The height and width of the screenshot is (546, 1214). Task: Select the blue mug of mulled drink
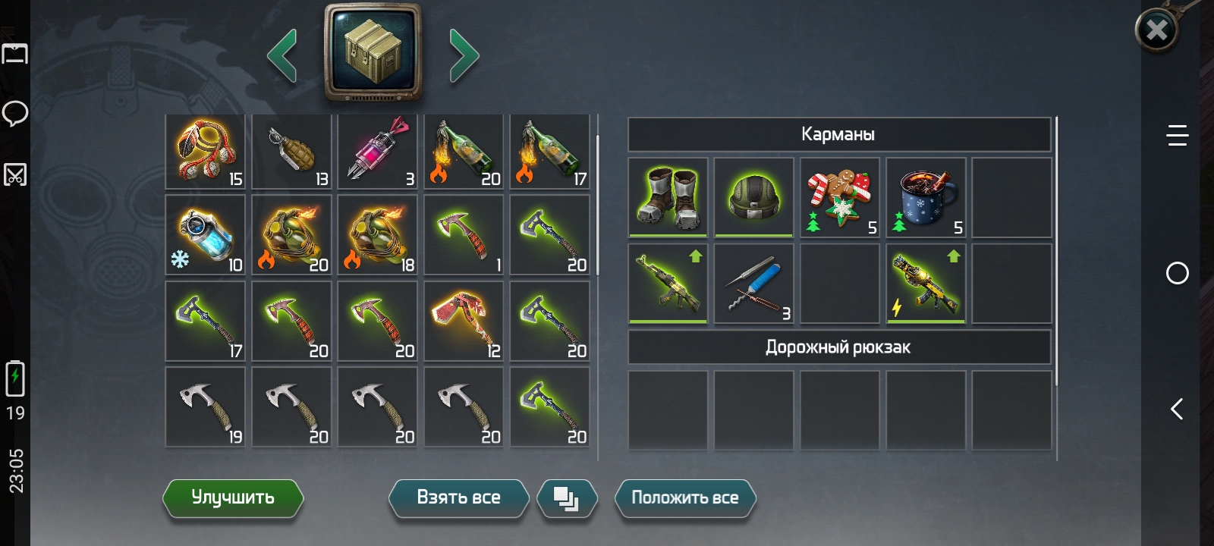pyautogui.click(x=926, y=198)
